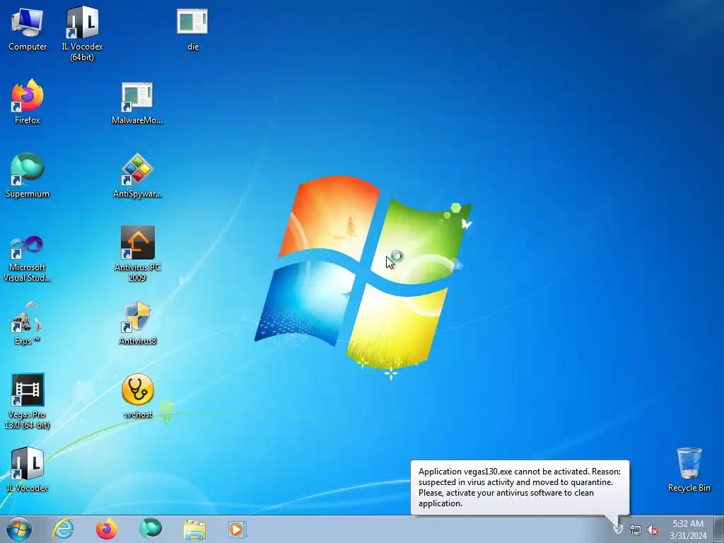Select the Supermium desktop shortcut
724x543 pixels.
[x=28, y=175]
